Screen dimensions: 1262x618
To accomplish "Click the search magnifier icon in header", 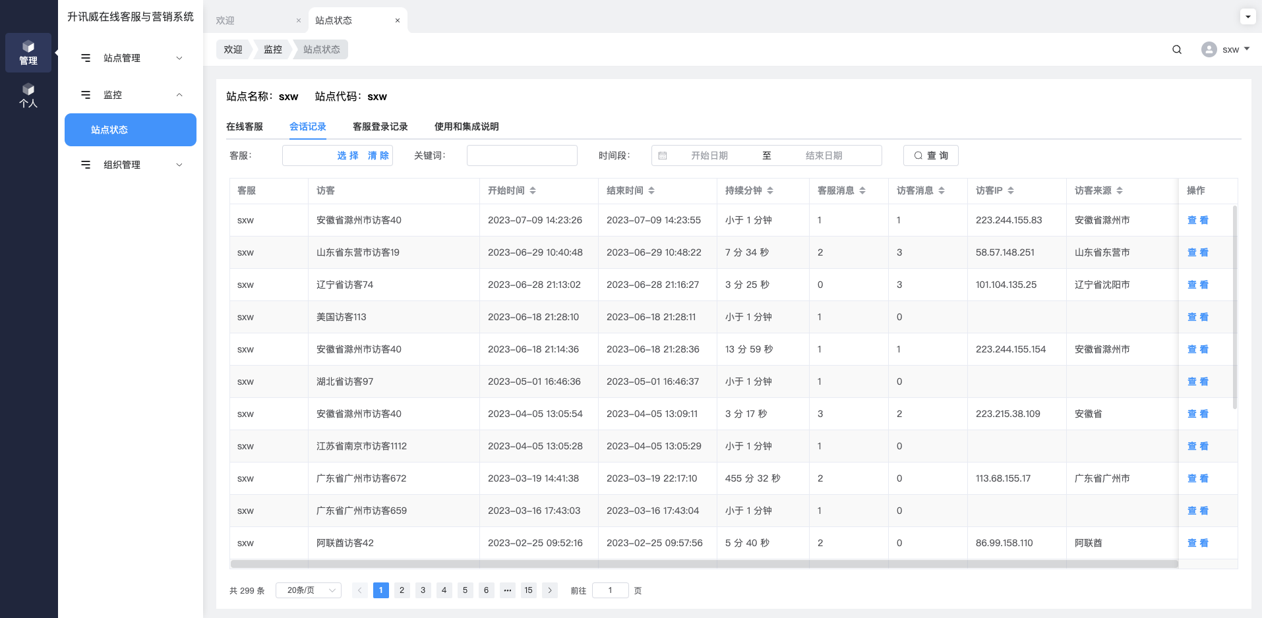I will pyautogui.click(x=1177, y=49).
